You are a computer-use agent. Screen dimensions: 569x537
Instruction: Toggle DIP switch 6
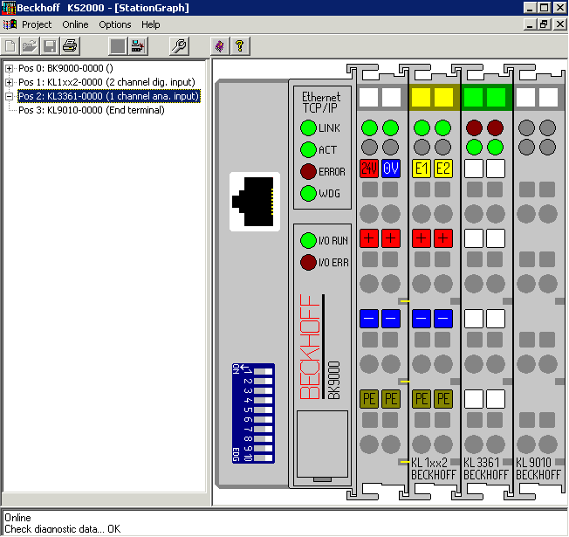[263, 419]
